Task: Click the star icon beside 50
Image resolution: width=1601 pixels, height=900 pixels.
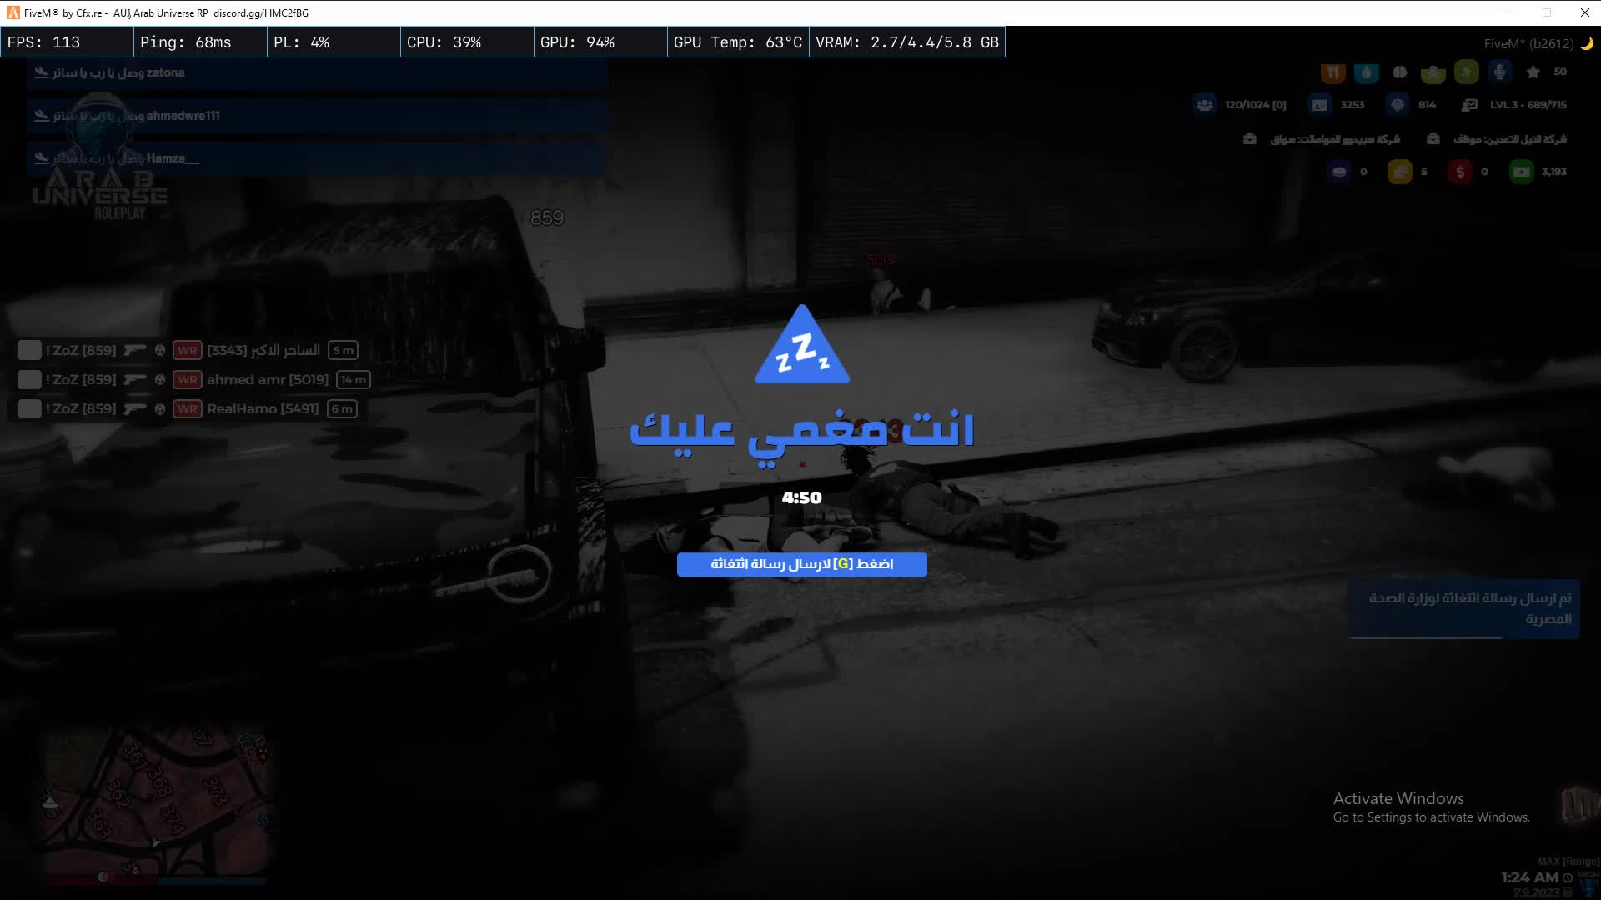Action: coord(1533,72)
